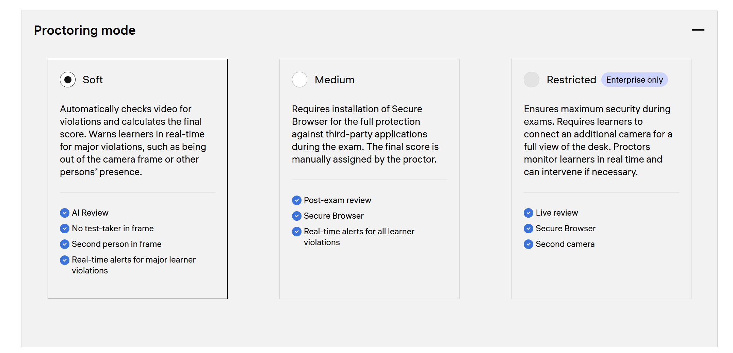Screen dimensions: 733x353
Task: Collapse the Proctoring mode section
Action: (698, 30)
